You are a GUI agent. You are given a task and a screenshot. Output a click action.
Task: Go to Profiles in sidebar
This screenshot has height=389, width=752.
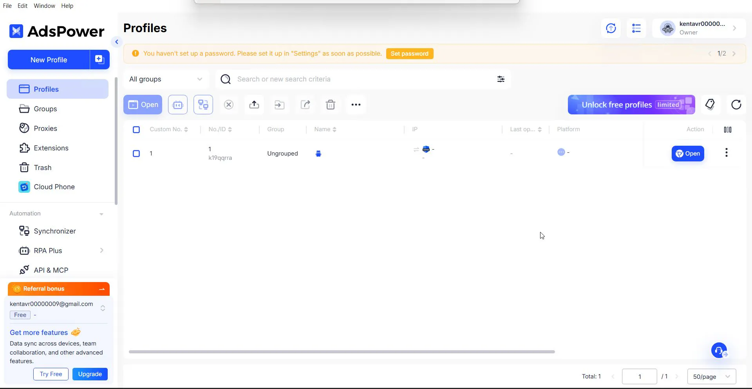coord(58,89)
